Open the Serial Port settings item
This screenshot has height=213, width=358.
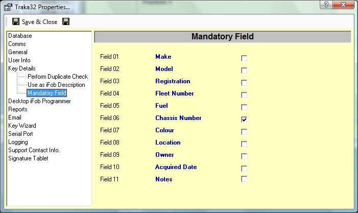pyautogui.click(x=20, y=134)
